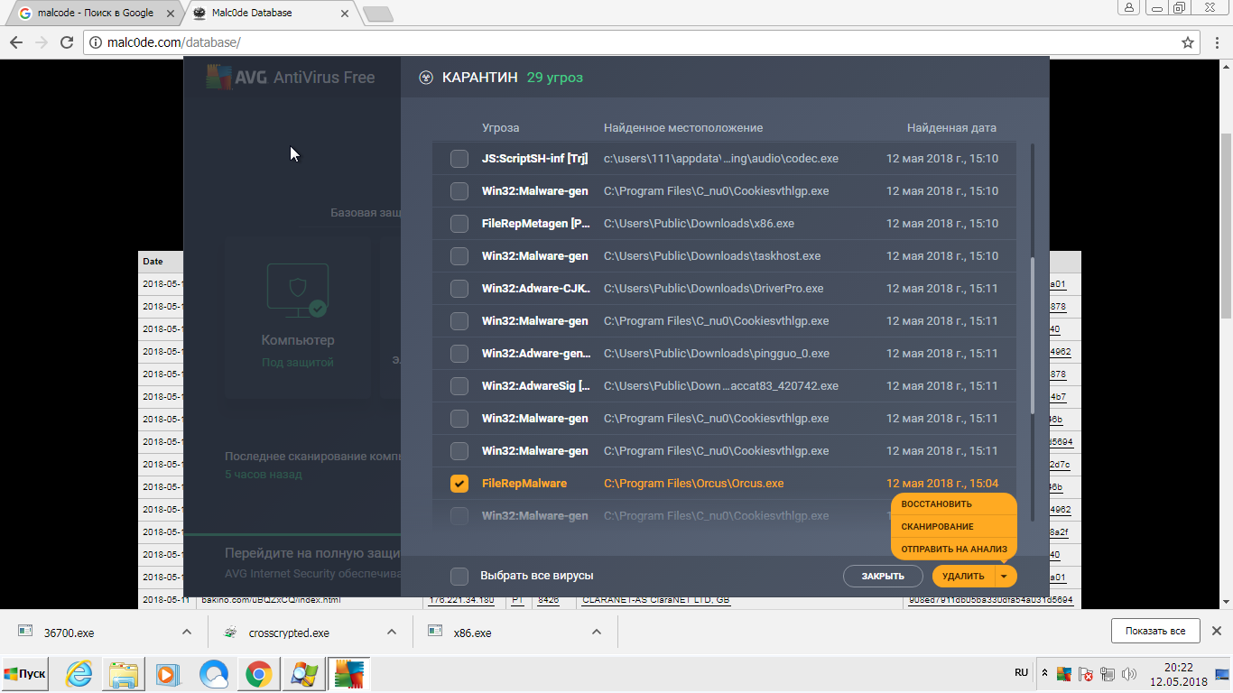
Task: Switch to Google Chrome on the taskbar
Action: [x=259, y=674]
